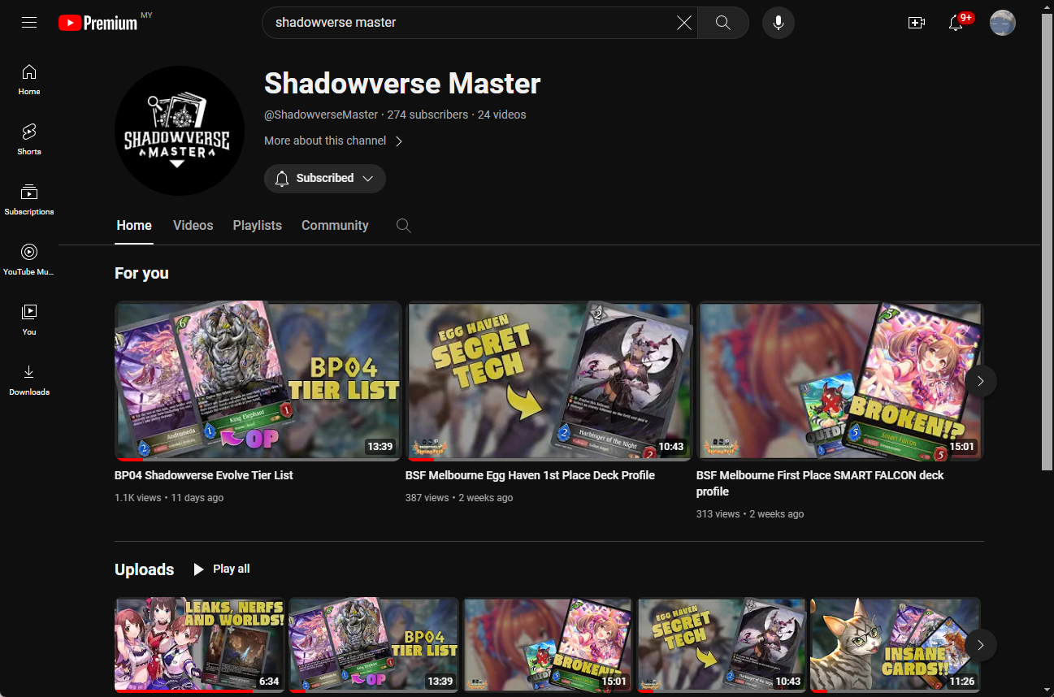
Task: Click the For you section heading
Action: coord(141,274)
